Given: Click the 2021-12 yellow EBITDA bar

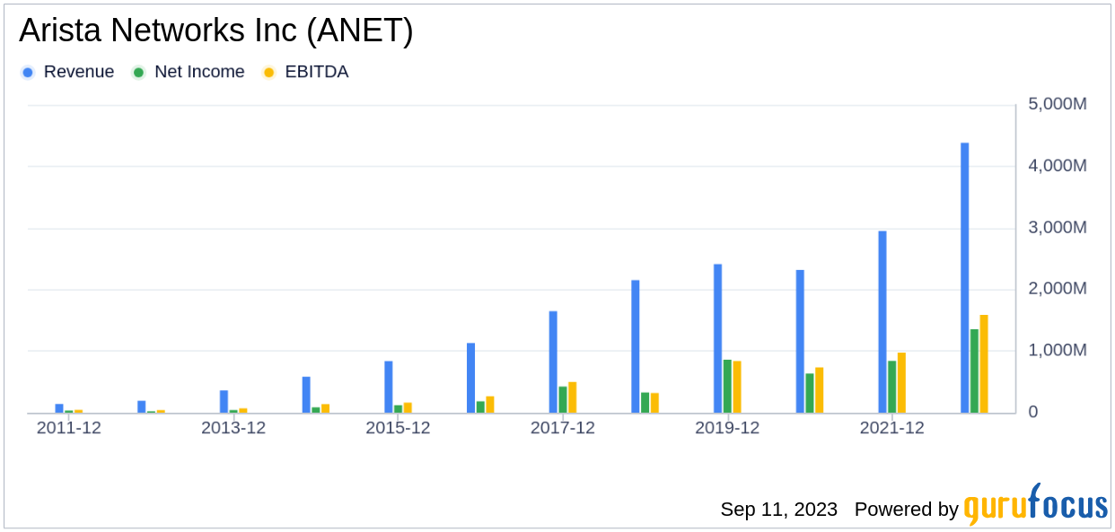Looking at the screenshot, I should click(901, 382).
